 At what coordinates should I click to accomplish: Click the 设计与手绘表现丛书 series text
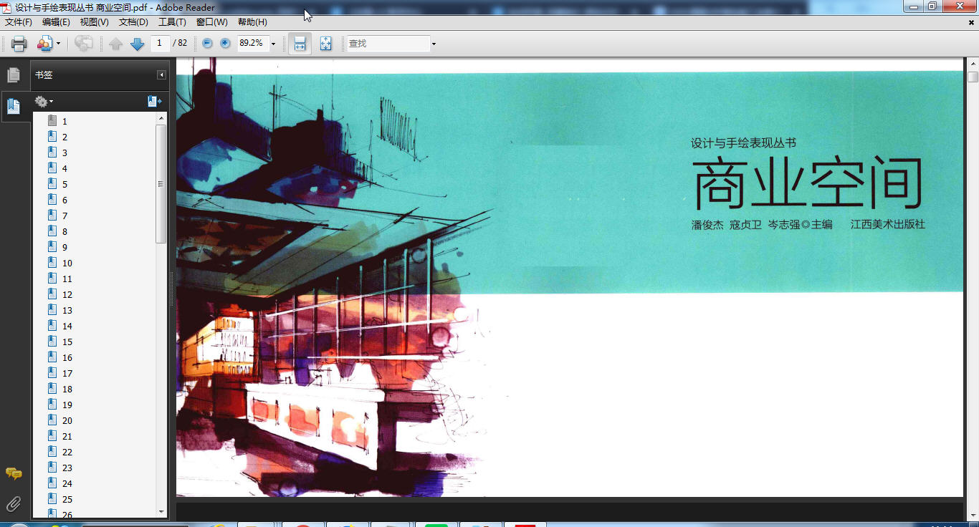pos(743,143)
